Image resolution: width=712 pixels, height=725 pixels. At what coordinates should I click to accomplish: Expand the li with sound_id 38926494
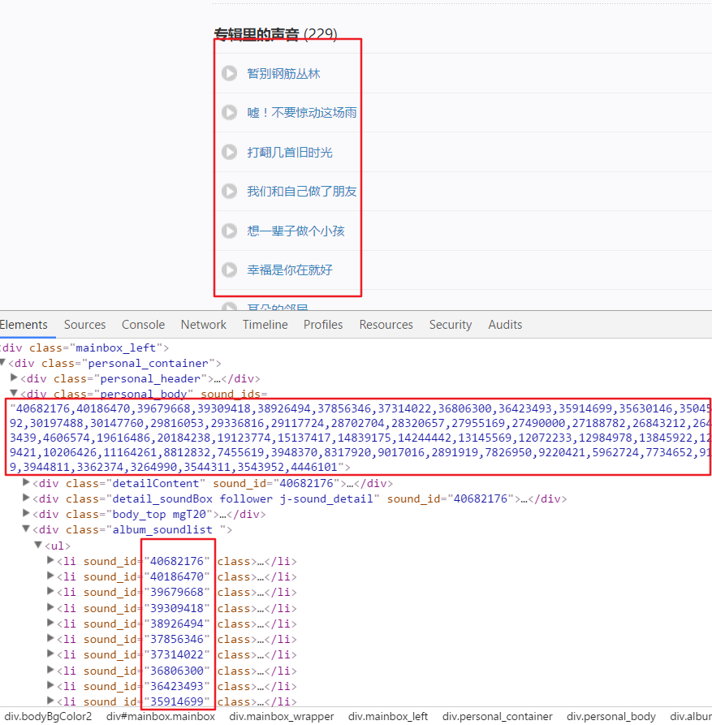click(50, 623)
